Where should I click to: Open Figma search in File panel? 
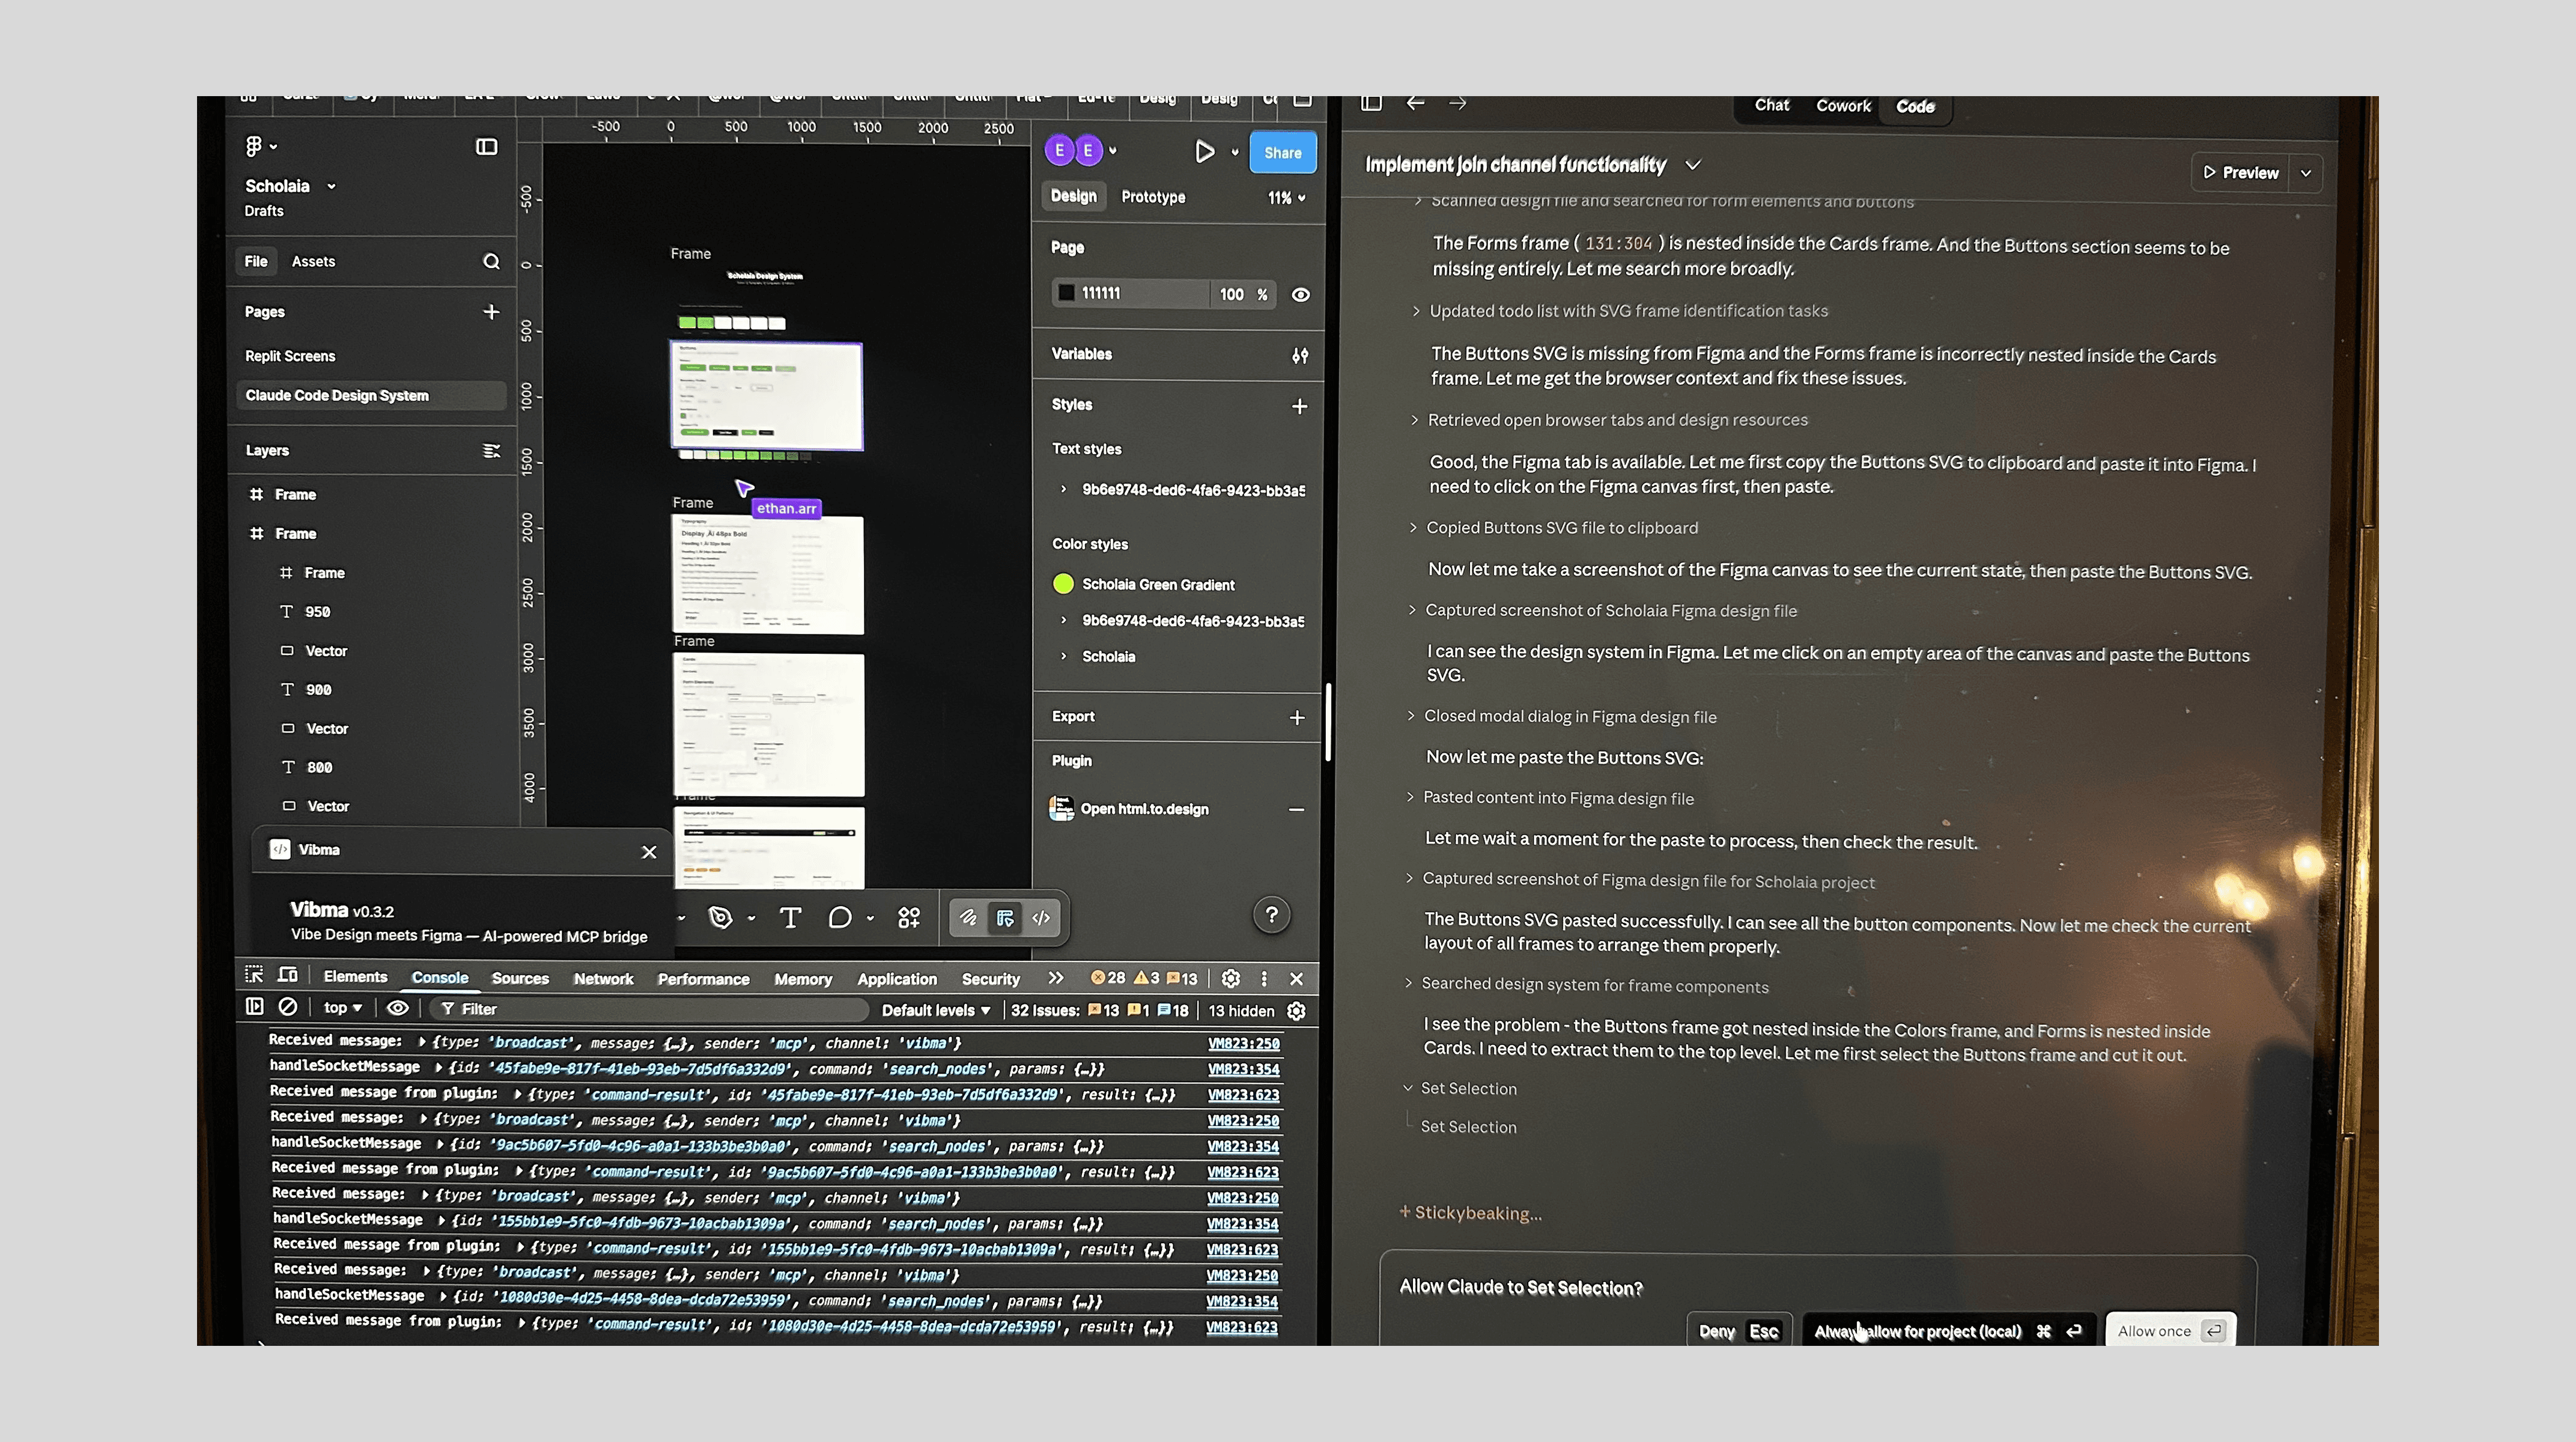491,261
